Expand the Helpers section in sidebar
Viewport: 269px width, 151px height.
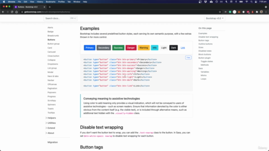(x=51, y=118)
